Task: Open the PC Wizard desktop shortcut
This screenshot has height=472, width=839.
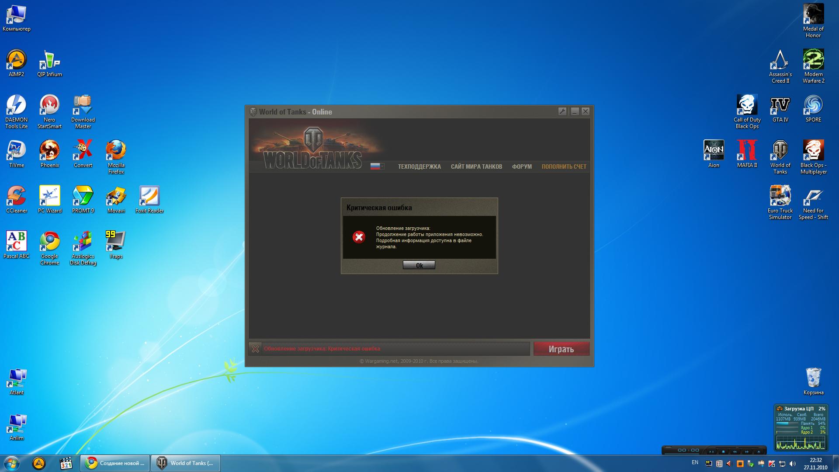Action: pyautogui.click(x=49, y=200)
